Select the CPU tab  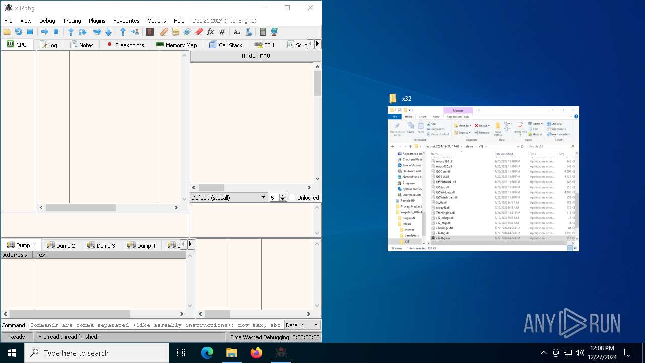pyautogui.click(x=17, y=44)
